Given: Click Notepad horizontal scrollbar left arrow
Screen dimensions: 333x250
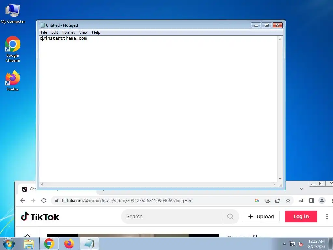Looking at the screenshot, I should pos(42,184).
